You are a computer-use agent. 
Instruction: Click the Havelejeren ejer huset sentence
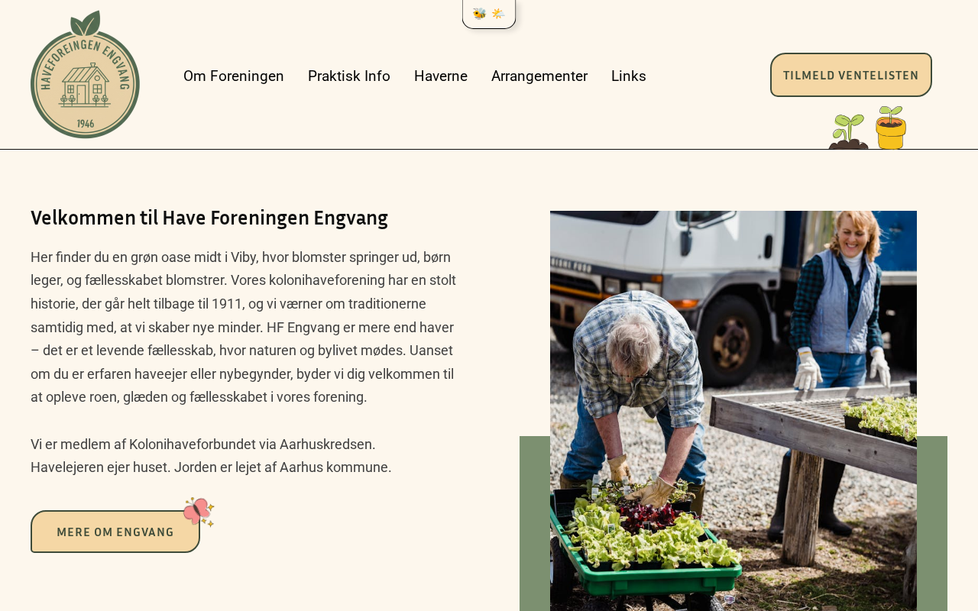tap(211, 467)
